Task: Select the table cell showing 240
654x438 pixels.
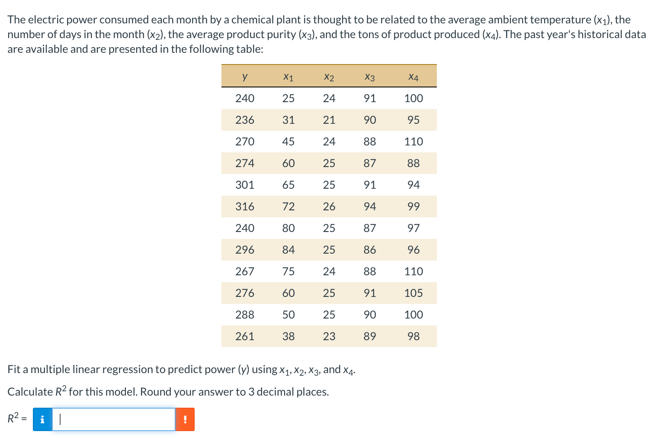Action: pyautogui.click(x=245, y=98)
